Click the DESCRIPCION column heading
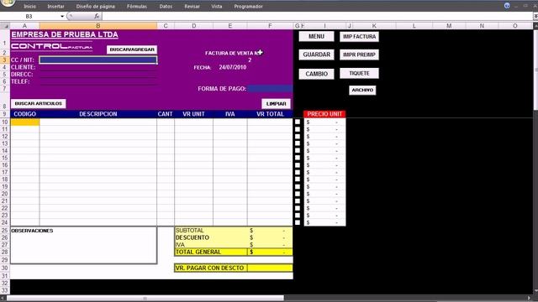 pyautogui.click(x=98, y=114)
